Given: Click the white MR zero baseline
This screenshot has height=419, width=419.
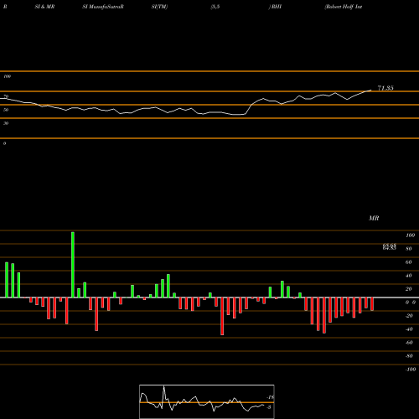Looking at the screenshot, I should coord(209,297).
